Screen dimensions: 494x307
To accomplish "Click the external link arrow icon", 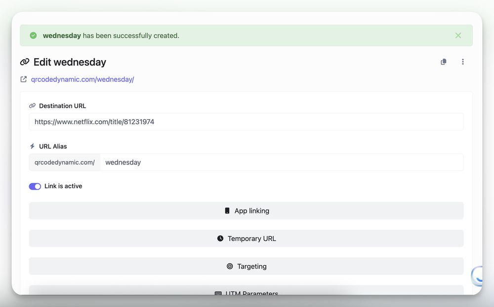I will 24,79.
